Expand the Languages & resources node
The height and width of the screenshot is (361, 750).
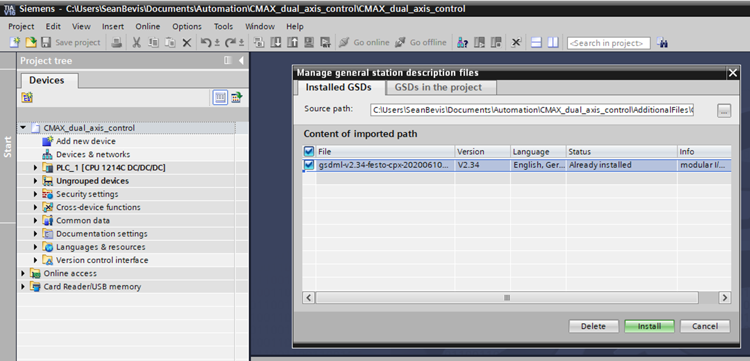tap(35, 247)
